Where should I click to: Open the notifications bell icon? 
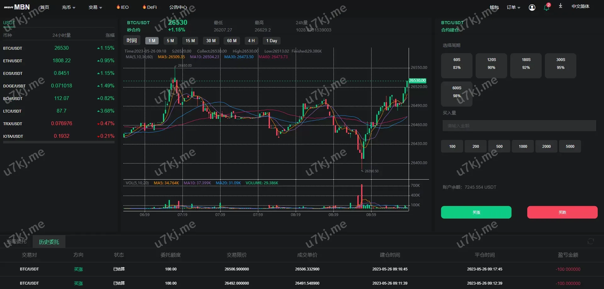546,8
